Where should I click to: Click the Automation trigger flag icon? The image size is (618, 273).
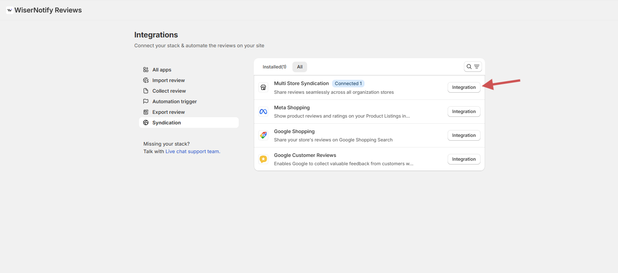146,101
